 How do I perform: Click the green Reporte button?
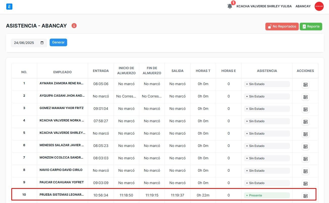[x=311, y=27]
